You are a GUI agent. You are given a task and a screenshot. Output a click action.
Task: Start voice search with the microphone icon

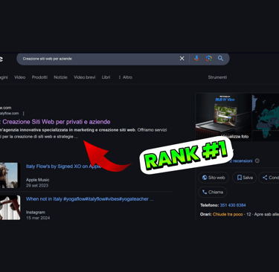[x=196, y=59]
